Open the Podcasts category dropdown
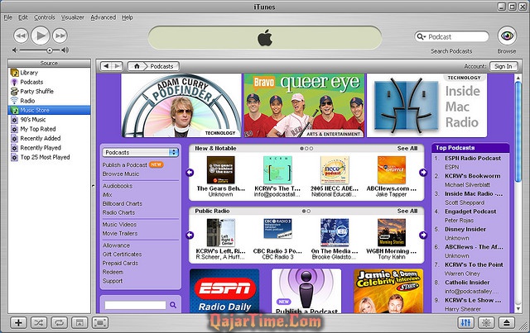Image resolution: width=530 pixels, height=333 pixels. click(x=140, y=152)
